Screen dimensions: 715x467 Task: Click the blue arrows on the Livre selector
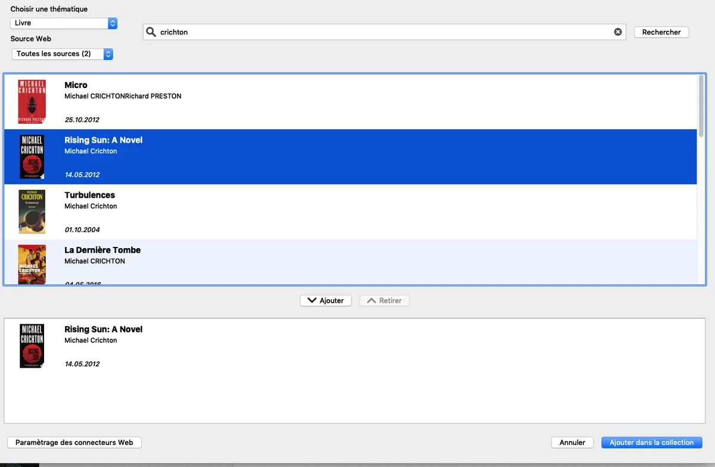click(112, 24)
